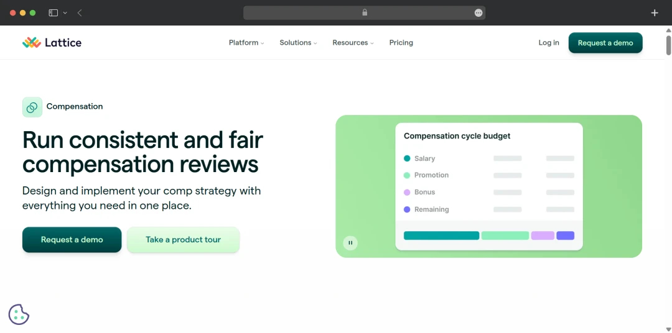Go back with the browser arrow
This screenshot has height=333, width=672.
(x=80, y=13)
